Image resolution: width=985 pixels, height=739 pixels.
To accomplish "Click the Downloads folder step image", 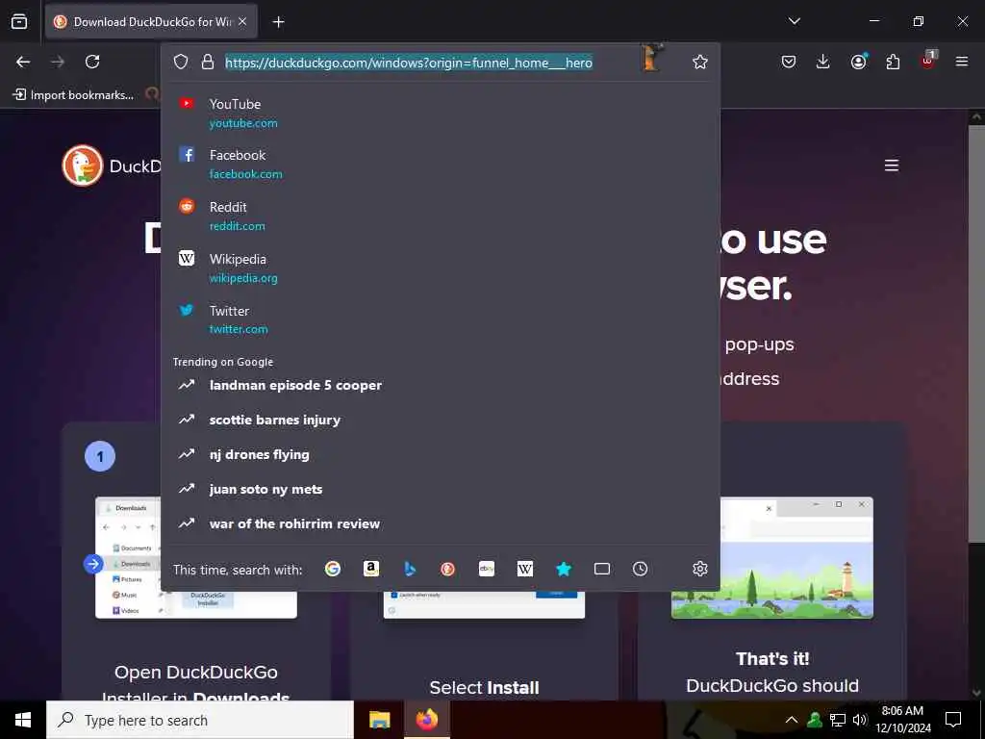I will click(128, 558).
